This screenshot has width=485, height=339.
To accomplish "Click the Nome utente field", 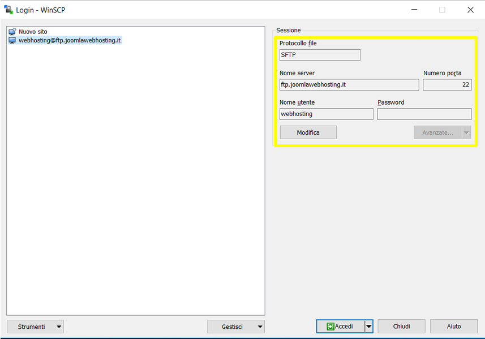I will tap(326, 114).
